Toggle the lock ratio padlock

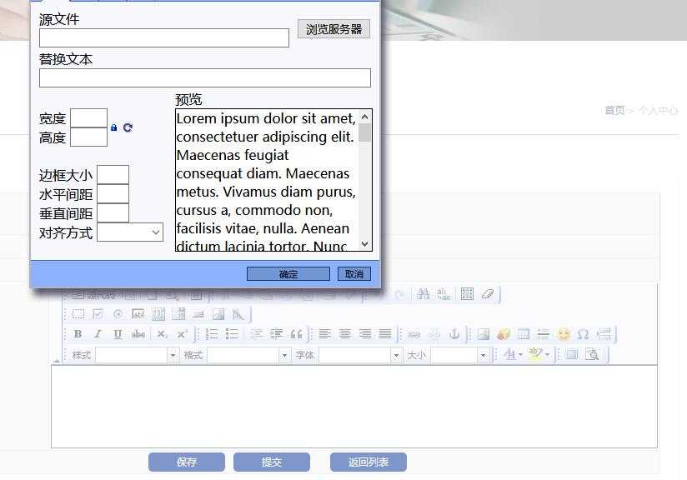(114, 127)
